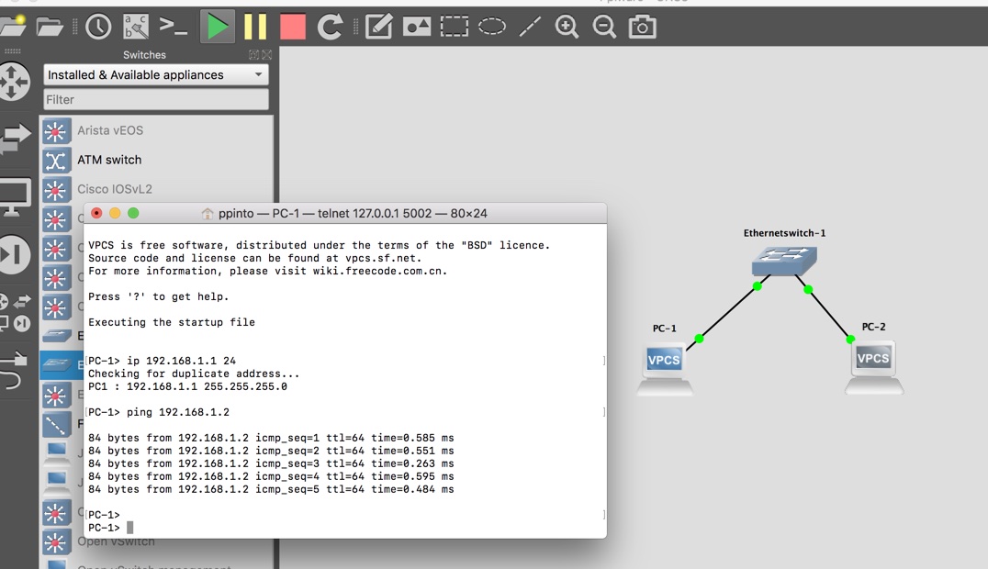Open console to all devices icon
Viewport: 988px width, 569px height.
click(173, 26)
